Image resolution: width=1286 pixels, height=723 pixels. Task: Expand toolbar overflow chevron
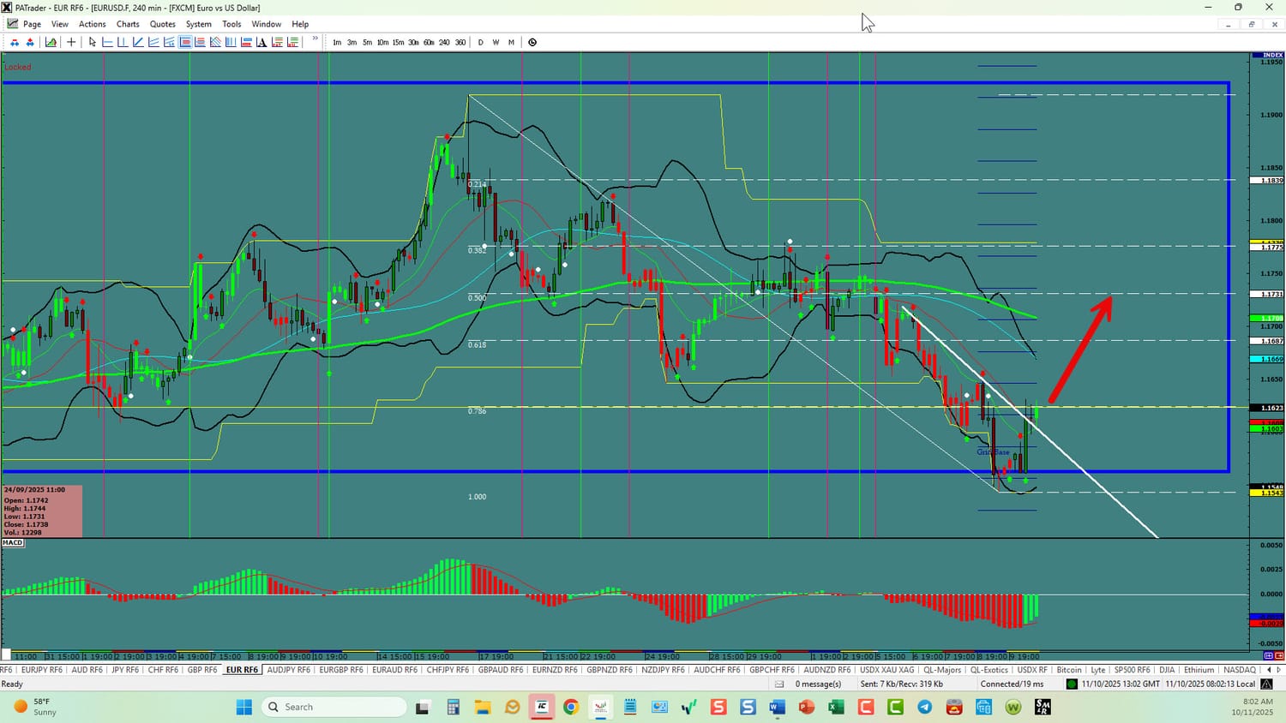pyautogui.click(x=315, y=39)
